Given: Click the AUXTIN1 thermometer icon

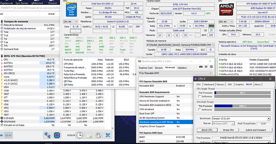Looking at the screenshot, I should 2,63.
